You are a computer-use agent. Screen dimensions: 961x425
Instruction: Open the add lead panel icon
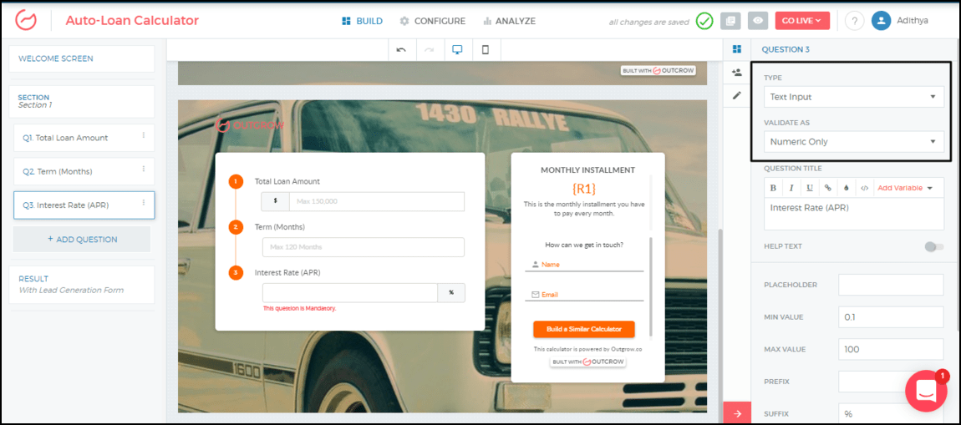[737, 73]
